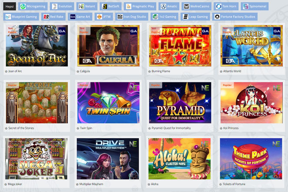288x192 pixels.
Task: Filter games by BetSoft
Action: tap(111, 7)
